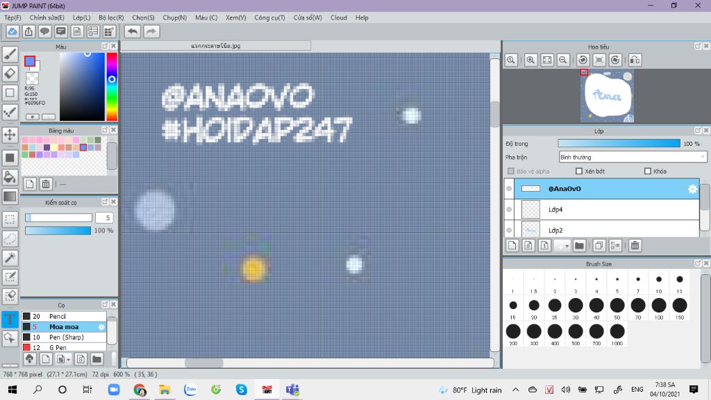Toggle visibility of Lớp2 layer
The height and width of the screenshot is (400, 711).
click(x=509, y=230)
